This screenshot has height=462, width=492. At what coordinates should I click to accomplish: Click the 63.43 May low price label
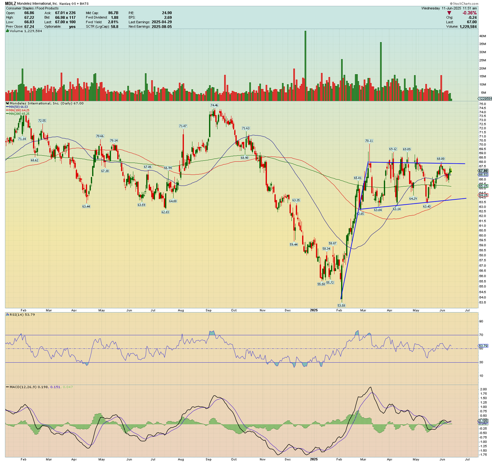click(x=426, y=206)
